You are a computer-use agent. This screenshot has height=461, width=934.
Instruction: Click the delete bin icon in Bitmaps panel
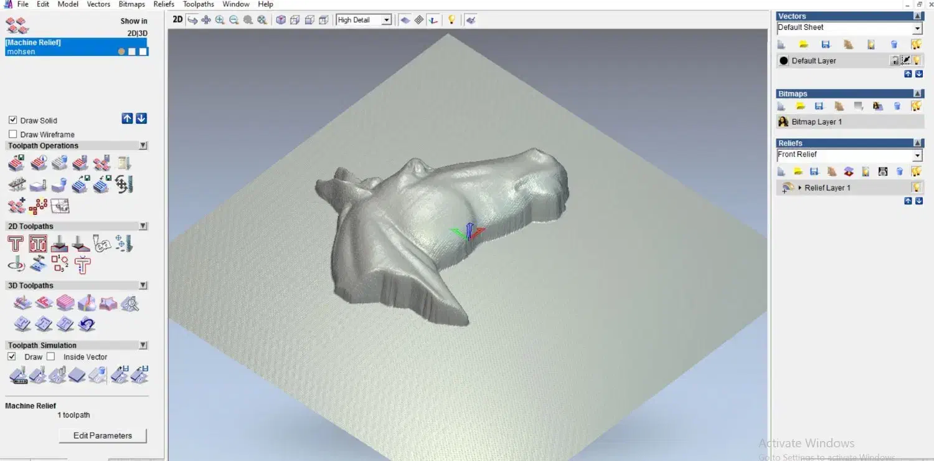tap(897, 107)
